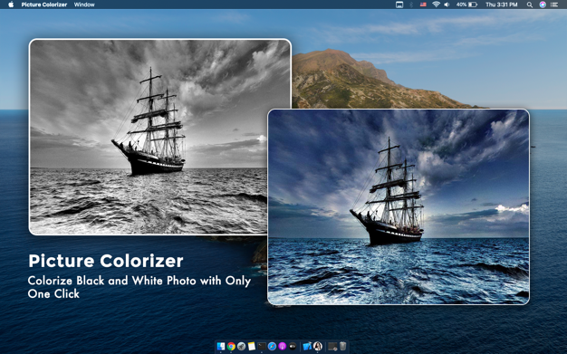
Task: Activate Siri from the menu bar
Action: tap(543, 5)
